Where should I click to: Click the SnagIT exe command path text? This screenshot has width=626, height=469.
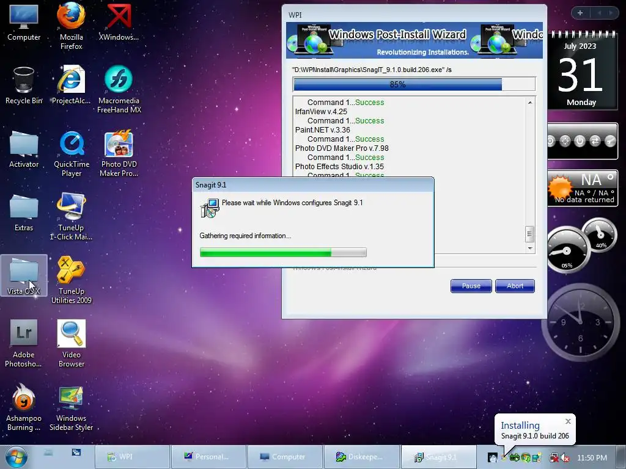pos(372,70)
